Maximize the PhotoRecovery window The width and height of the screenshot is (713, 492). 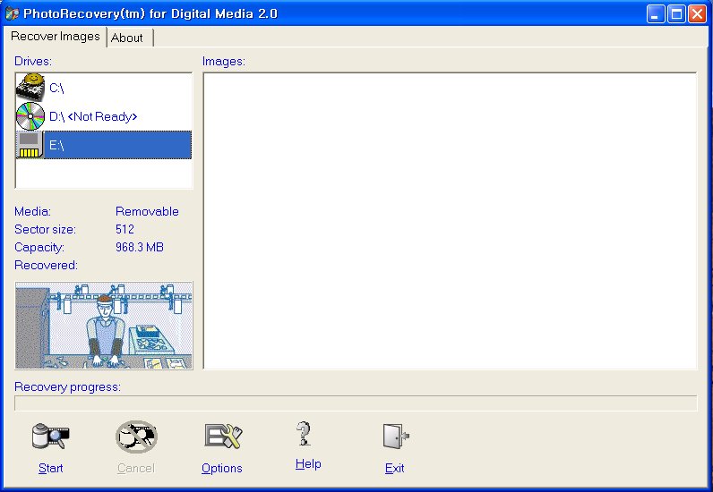[x=676, y=13]
